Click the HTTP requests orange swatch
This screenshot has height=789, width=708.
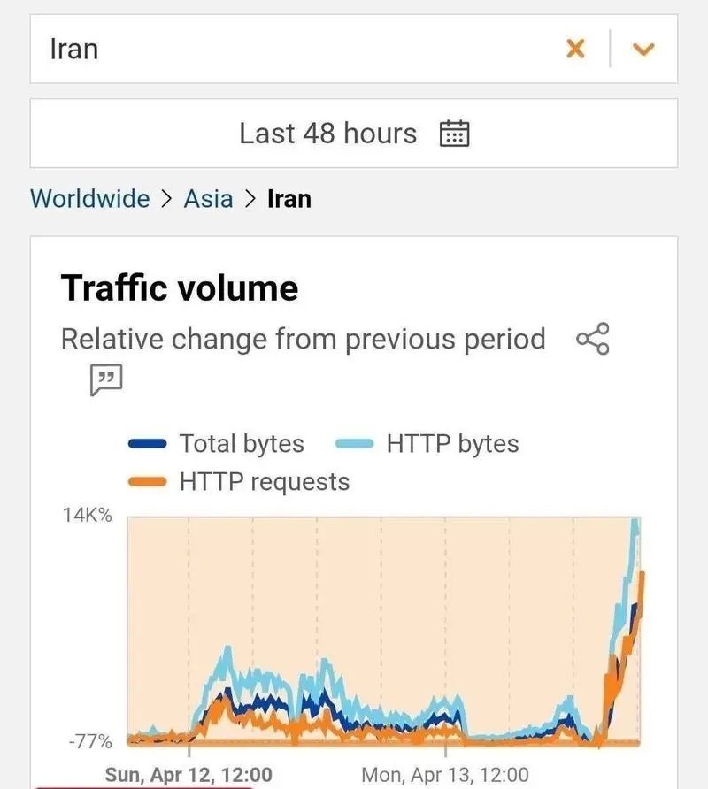pos(148,483)
